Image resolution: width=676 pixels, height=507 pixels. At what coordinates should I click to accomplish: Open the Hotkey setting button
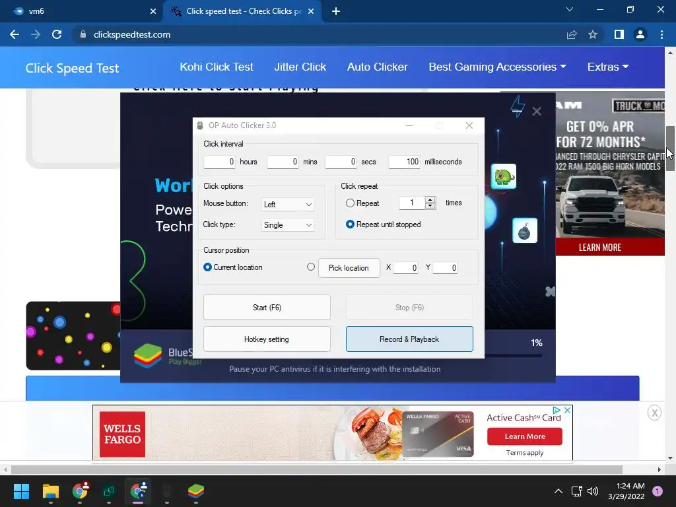tap(267, 339)
